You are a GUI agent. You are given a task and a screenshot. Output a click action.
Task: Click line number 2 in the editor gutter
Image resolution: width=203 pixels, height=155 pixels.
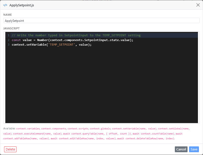[9, 40]
